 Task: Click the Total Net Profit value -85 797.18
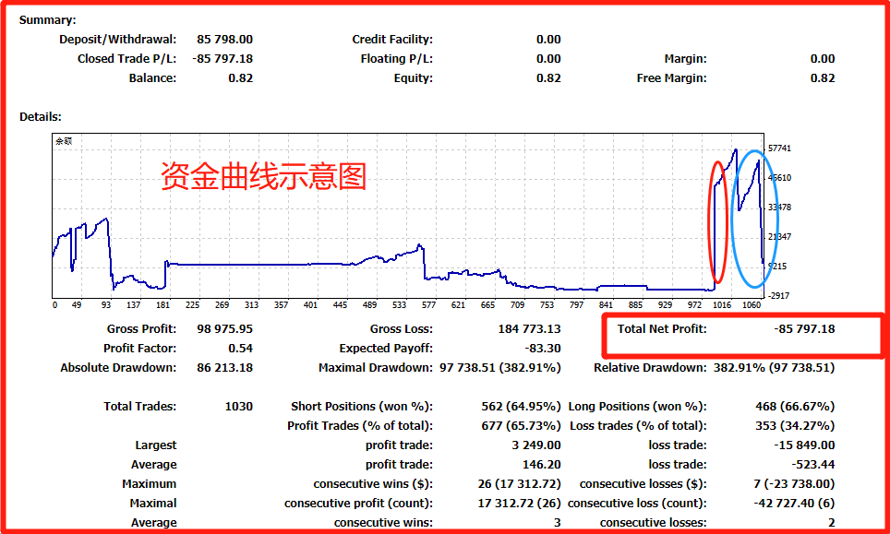[x=804, y=328]
